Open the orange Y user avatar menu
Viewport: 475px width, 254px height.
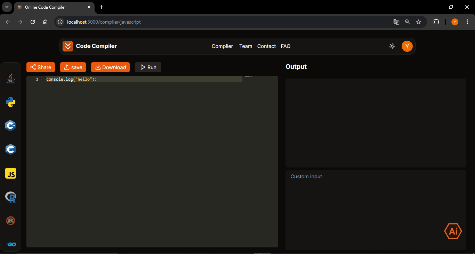407,46
